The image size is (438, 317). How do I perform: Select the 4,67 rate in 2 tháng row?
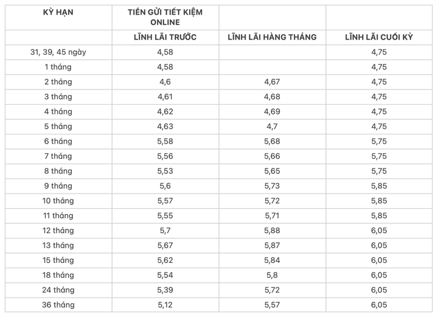272,82
